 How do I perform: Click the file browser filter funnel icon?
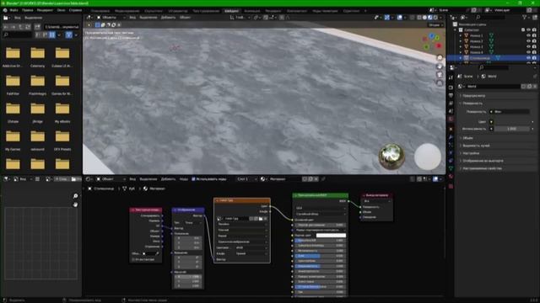tap(69, 35)
